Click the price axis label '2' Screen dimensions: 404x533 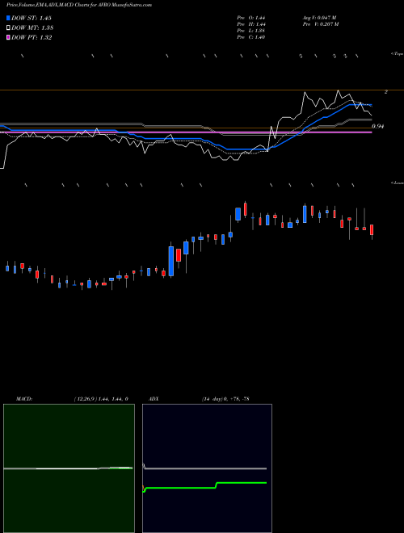click(385, 92)
